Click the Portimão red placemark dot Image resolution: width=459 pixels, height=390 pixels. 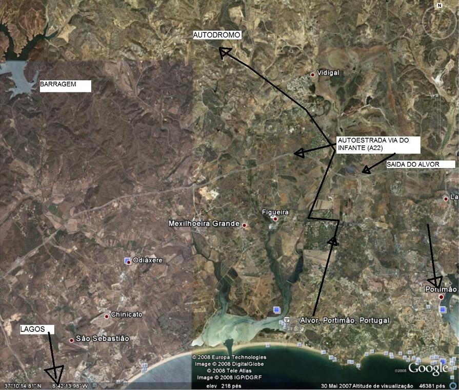(x=441, y=297)
